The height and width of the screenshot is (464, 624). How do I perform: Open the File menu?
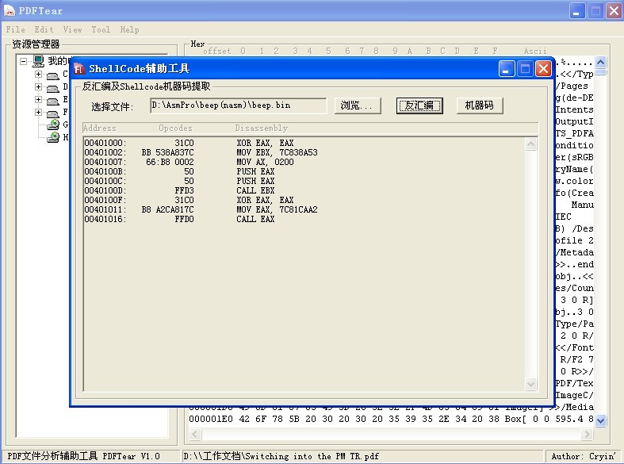[16, 29]
